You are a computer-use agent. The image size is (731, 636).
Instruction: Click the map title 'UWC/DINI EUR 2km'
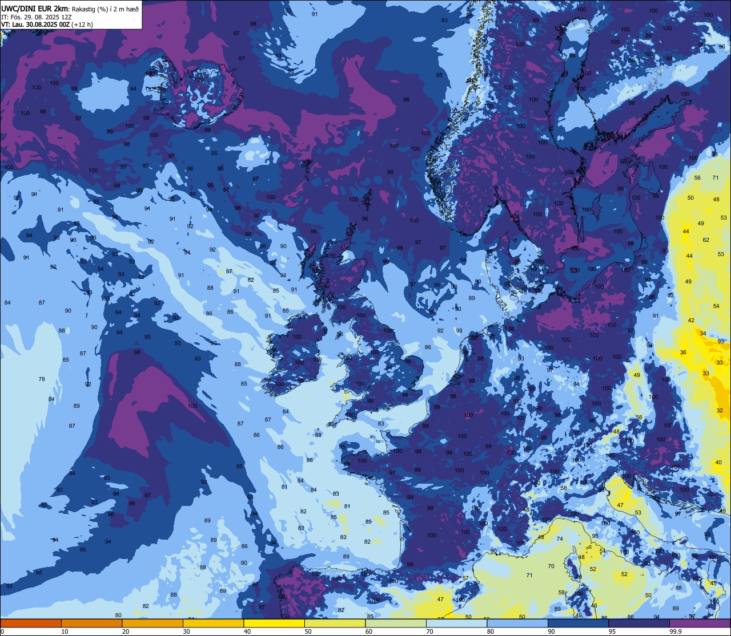[34, 8]
